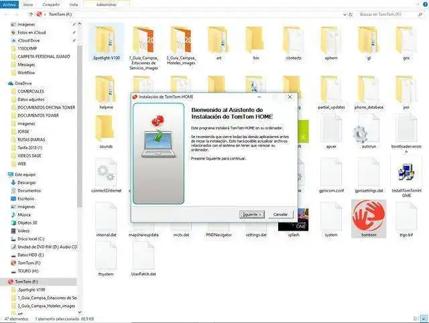Close the Instalación de TomTom HOME dialog
Image resolution: width=429 pixels, height=323 pixels.
[290, 96]
